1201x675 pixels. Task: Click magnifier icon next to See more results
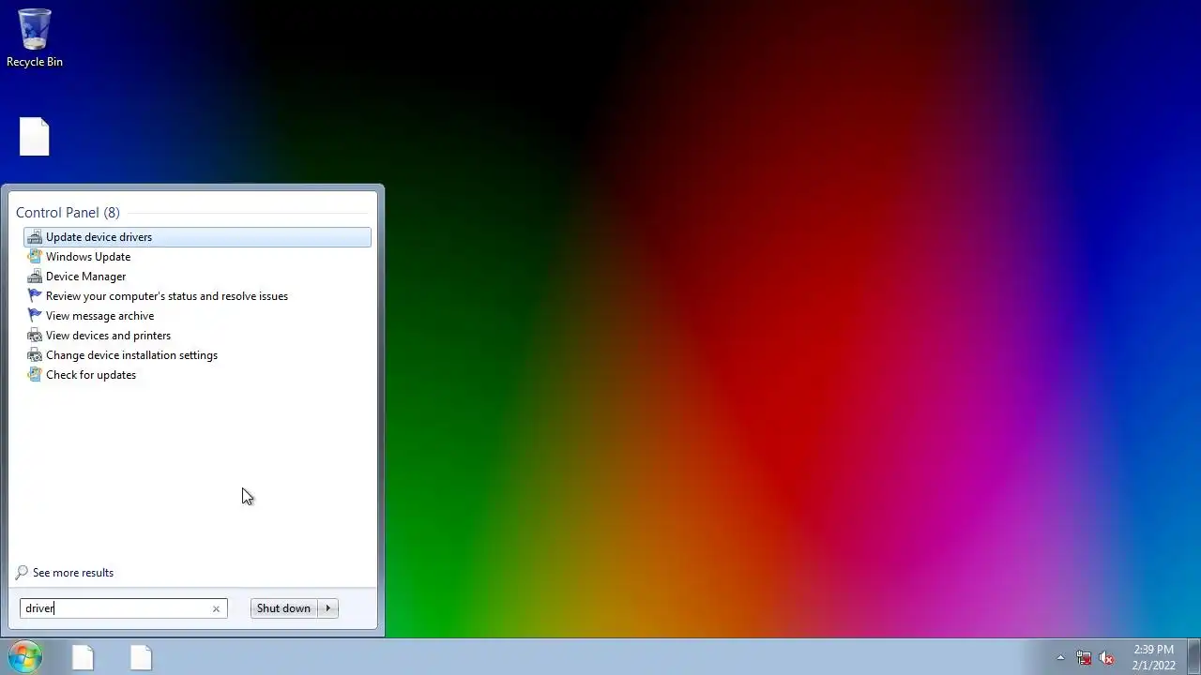coord(23,573)
